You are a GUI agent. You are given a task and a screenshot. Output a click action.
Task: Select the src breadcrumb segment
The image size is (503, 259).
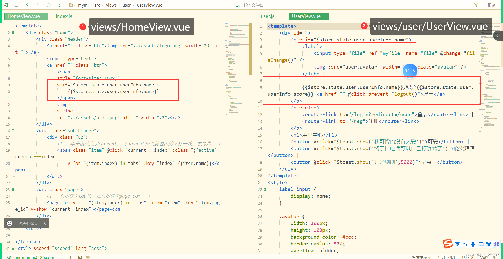(x=97, y=5)
